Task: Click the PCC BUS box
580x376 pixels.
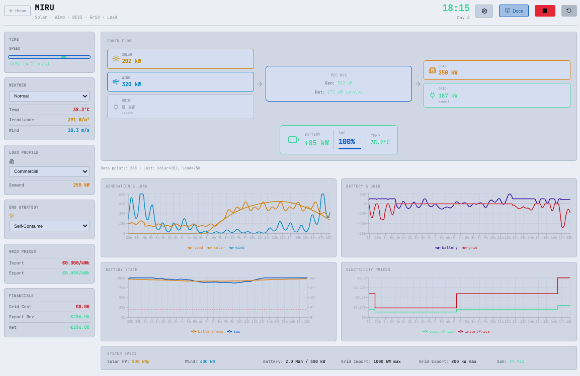Action: [339, 83]
